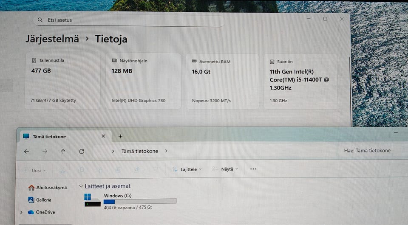The image size is (408, 225).
Task: Click Tämä tietokone in the address bar
Action: 140,151
